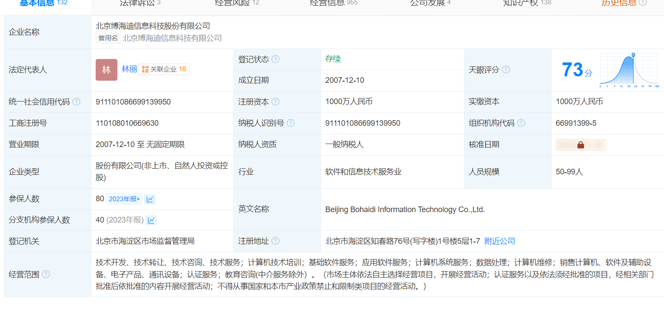
Task: Select company name 北京博海迪信息科技股份有限公司
Action: [153, 26]
